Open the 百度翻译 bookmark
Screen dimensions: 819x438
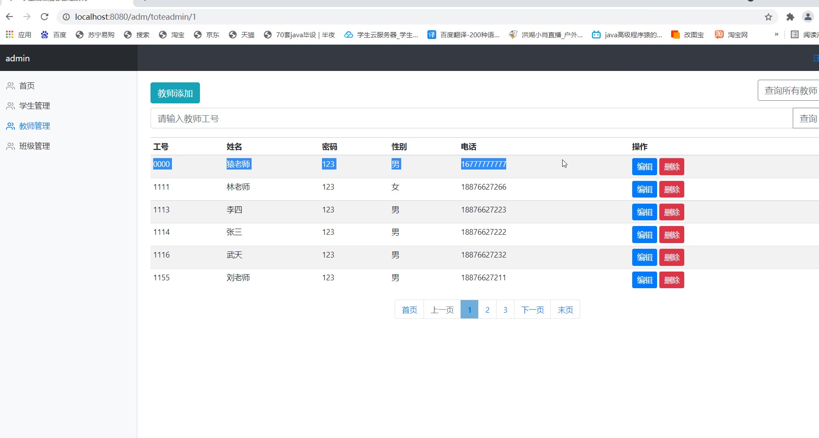[x=463, y=35]
